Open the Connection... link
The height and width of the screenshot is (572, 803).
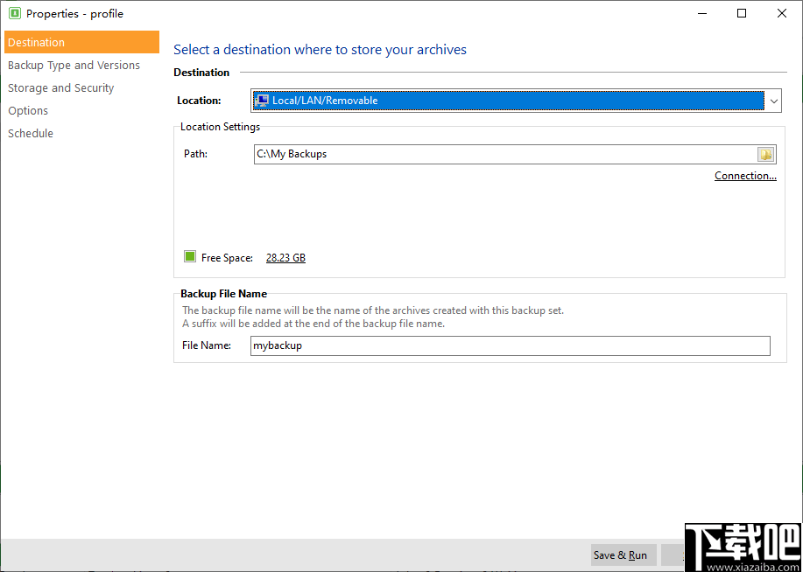(x=745, y=176)
